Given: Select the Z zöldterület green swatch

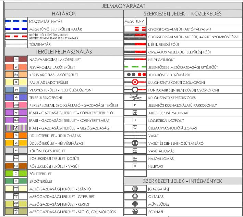Looking at the screenshot, I should 16,174.
